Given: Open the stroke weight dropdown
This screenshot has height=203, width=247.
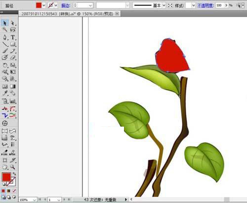Looking at the screenshot, I should pos(90,5).
